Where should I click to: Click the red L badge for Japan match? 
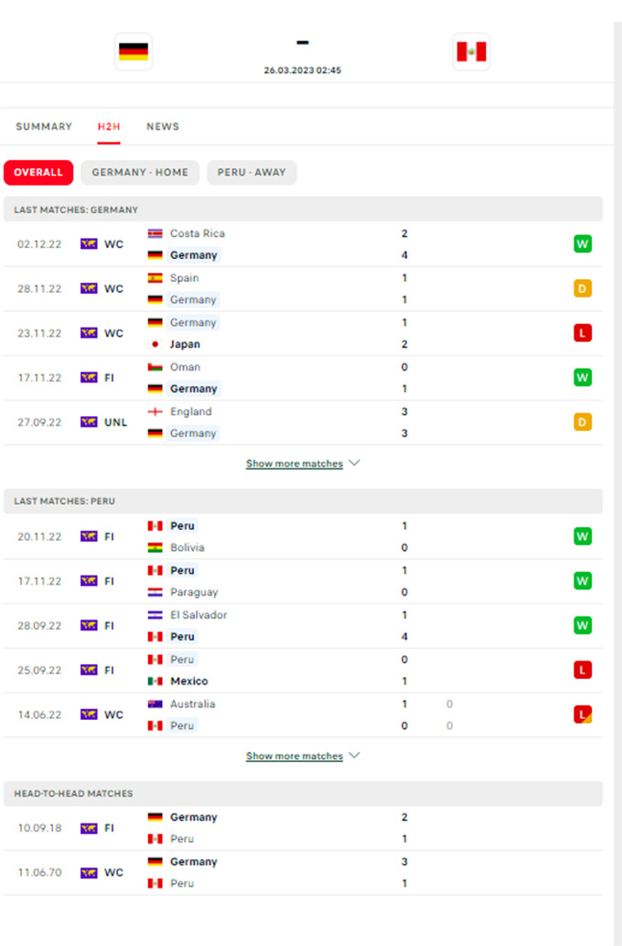[582, 333]
